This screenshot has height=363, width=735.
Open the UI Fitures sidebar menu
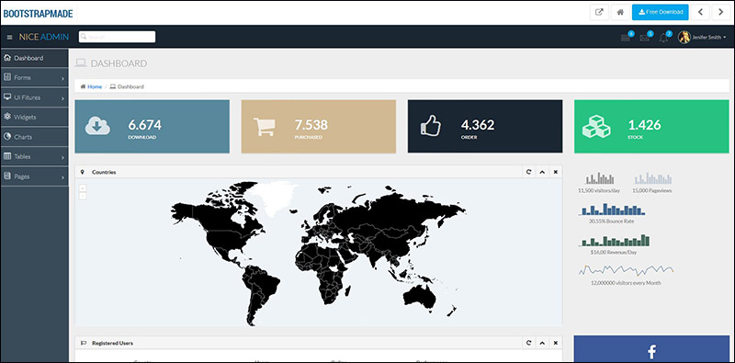tap(34, 97)
